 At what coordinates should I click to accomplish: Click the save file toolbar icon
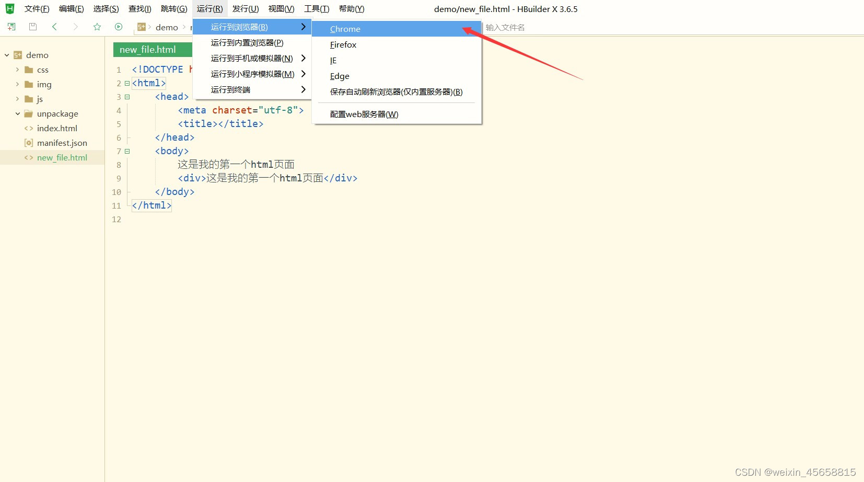33,27
